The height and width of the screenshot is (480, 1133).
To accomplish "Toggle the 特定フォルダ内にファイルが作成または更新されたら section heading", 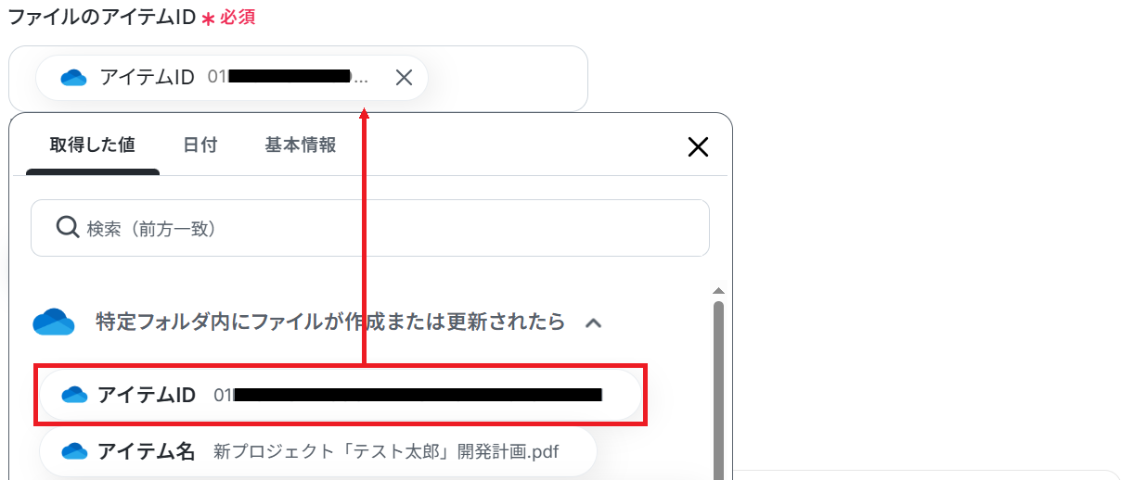I will click(330, 322).
